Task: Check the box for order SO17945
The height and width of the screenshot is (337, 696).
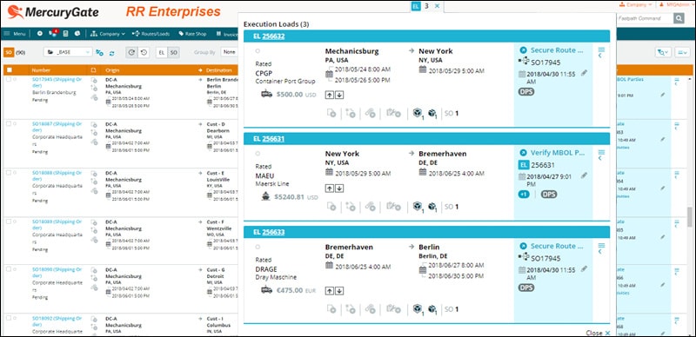Action: click(x=9, y=79)
